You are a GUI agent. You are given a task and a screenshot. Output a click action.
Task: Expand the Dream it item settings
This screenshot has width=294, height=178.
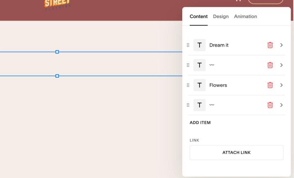click(x=281, y=45)
